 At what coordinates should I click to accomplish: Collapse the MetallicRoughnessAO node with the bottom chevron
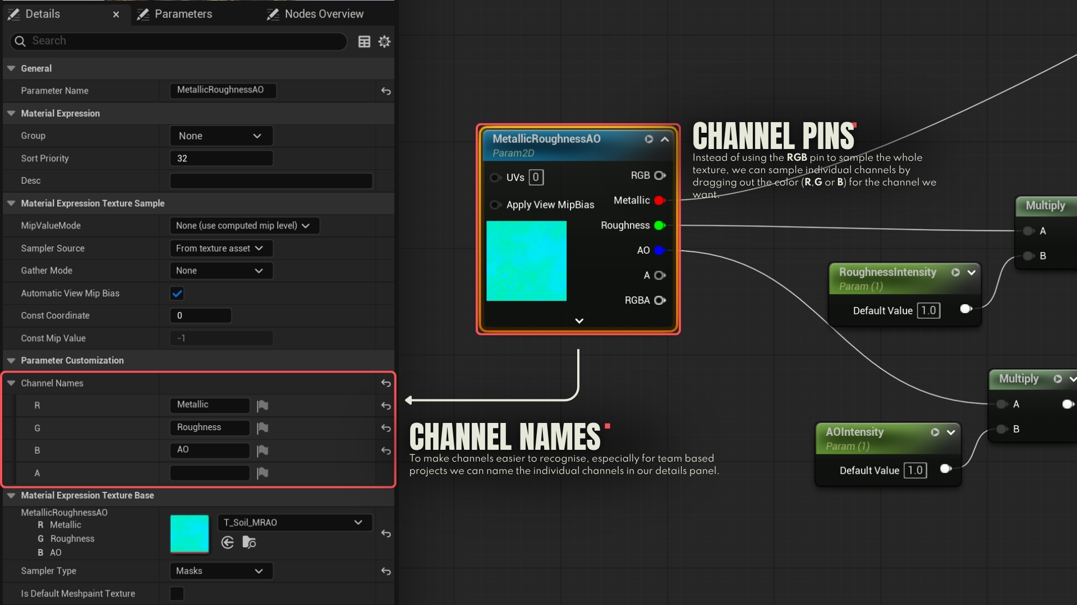579,321
